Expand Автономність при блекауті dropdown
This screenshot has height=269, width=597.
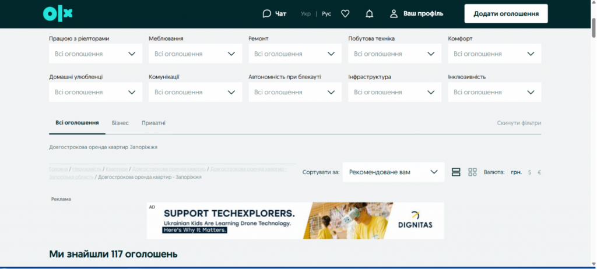295,92
